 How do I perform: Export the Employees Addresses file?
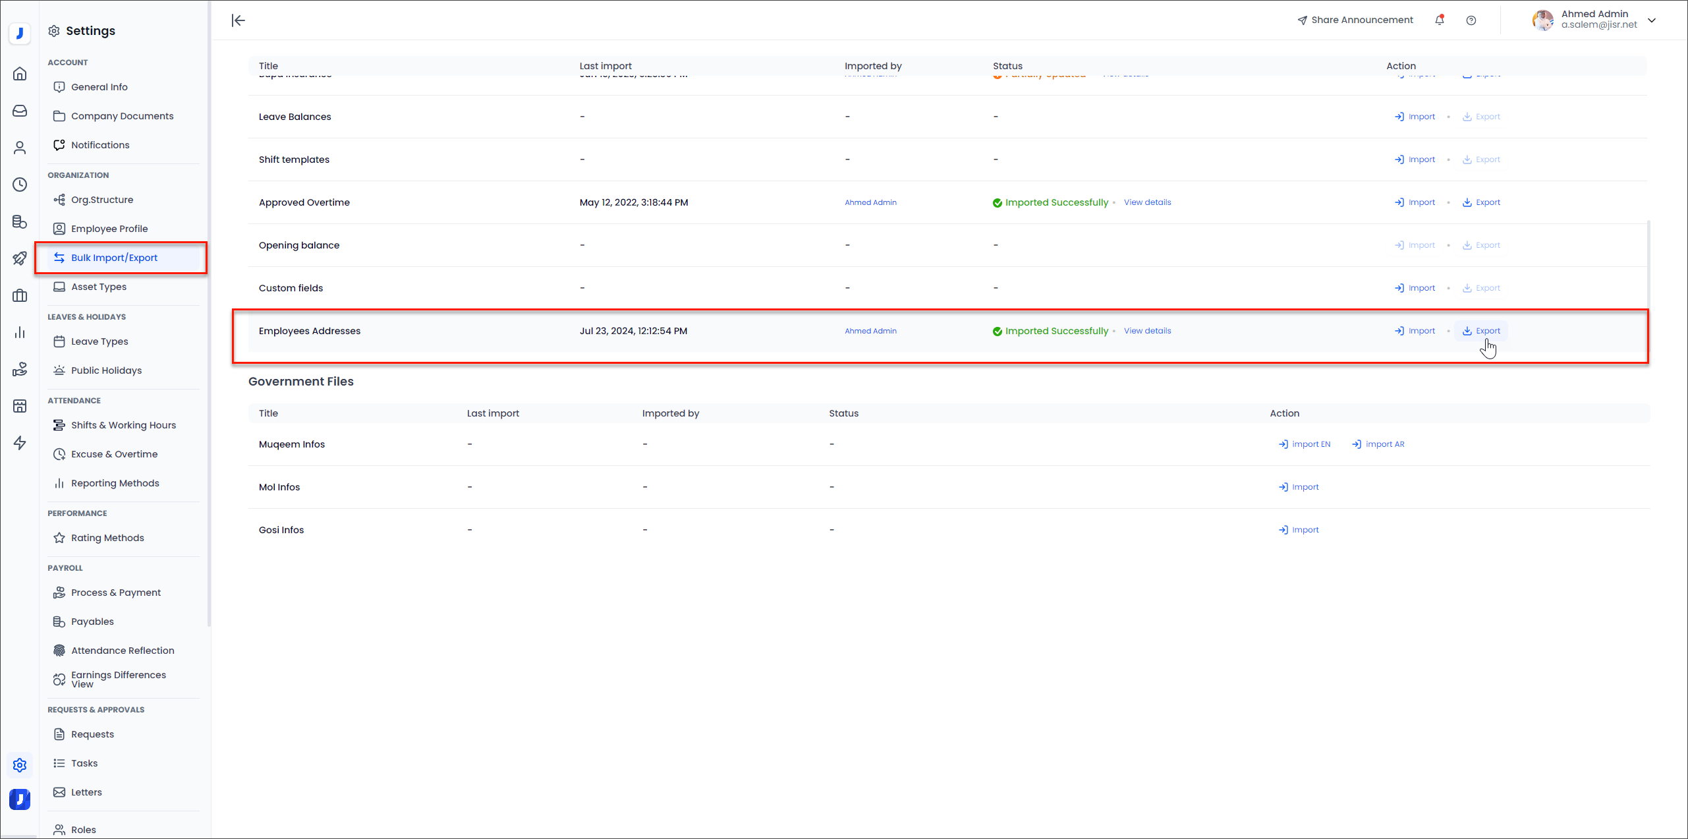(x=1481, y=331)
